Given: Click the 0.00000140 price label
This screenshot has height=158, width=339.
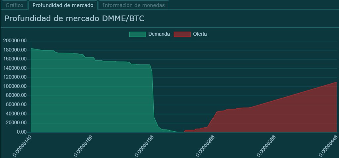Looking at the screenshot, I should pos(22,146).
